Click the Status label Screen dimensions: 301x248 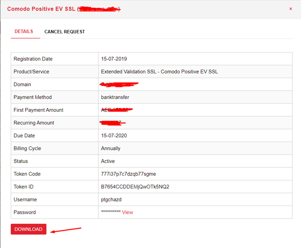click(x=21, y=161)
